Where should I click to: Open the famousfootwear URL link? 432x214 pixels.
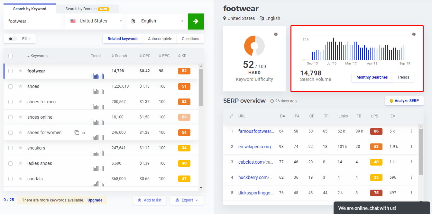point(256,131)
